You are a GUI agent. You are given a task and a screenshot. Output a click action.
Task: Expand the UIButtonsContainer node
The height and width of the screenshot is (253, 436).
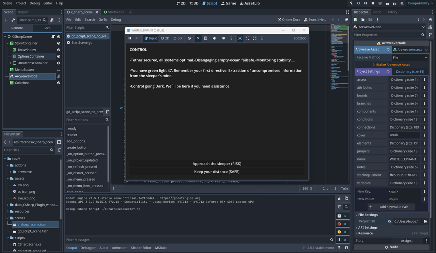pos(10,63)
